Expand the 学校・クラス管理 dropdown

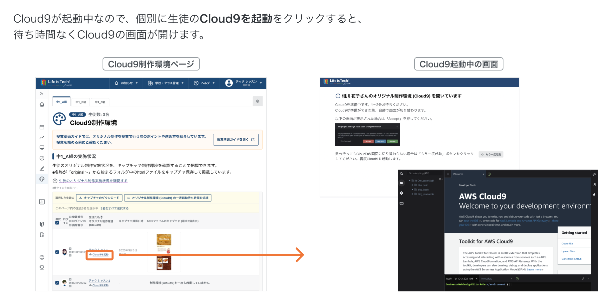[x=166, y=83]
